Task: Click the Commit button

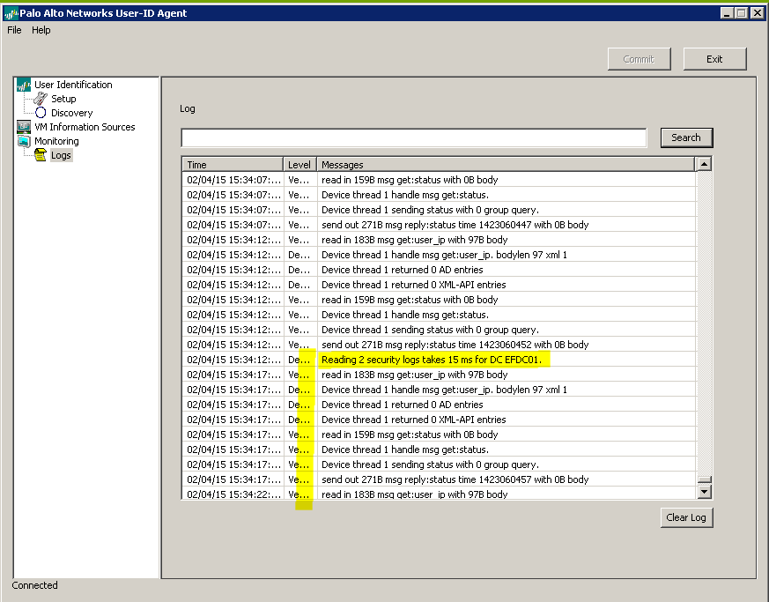Action: pos(639,59)
